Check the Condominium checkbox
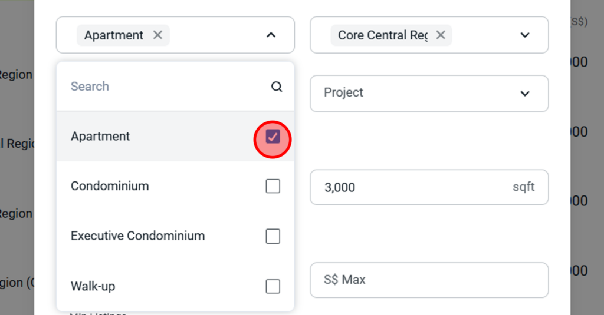This screenshot has width=604, height=315. (x=273, y=187)
